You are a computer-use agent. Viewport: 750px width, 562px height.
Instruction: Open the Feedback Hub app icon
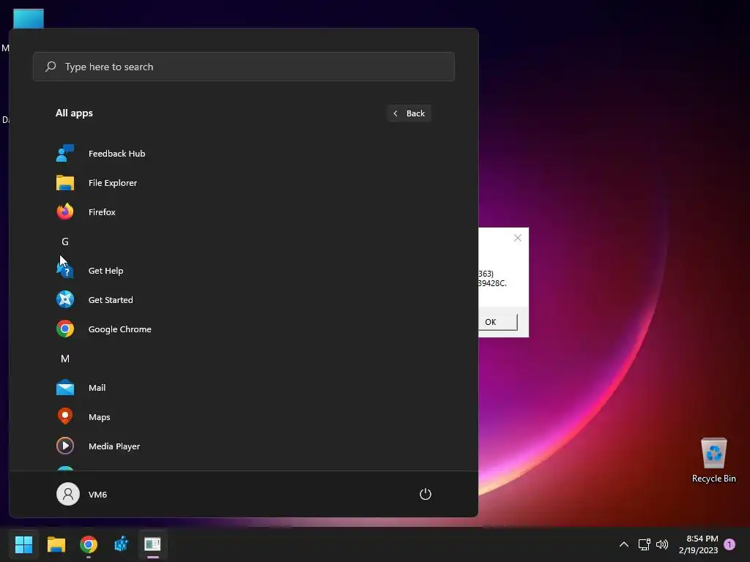pyautogui.click(x=65, y=154)
